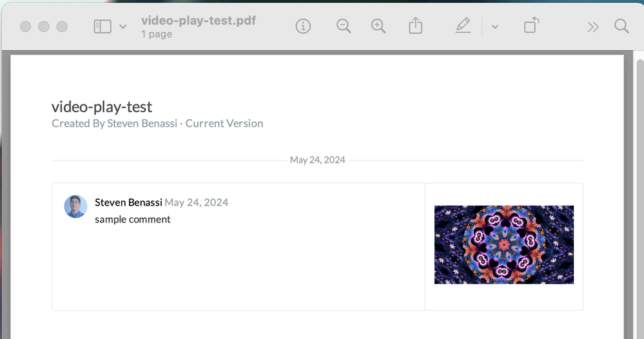This screenshot has height=339, width=644.
Task: Show more toolbar items via double chevron
Action: click(592, 27)
